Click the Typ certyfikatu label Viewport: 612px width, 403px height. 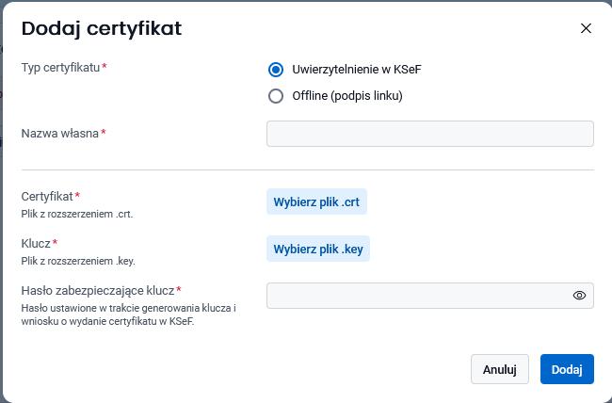(60, 68)
